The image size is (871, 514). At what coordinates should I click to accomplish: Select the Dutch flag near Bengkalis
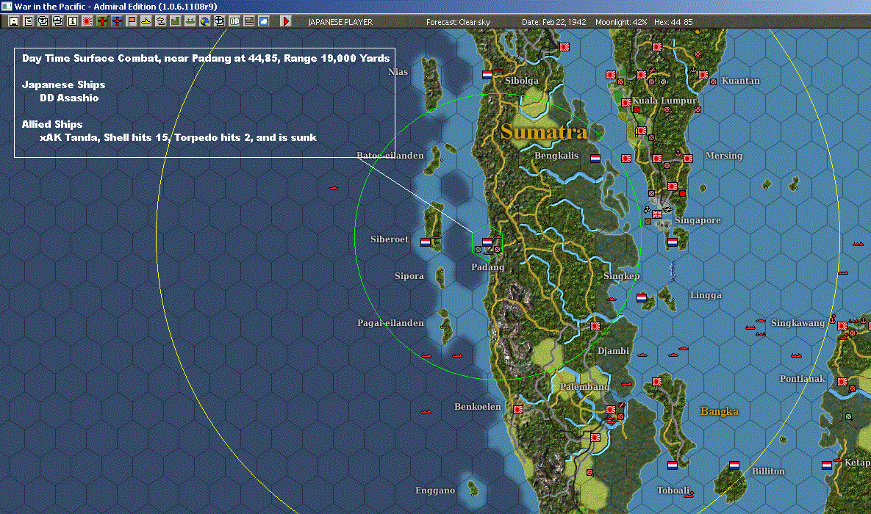595,158
